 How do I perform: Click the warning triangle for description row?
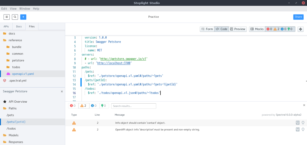[74, 129]
